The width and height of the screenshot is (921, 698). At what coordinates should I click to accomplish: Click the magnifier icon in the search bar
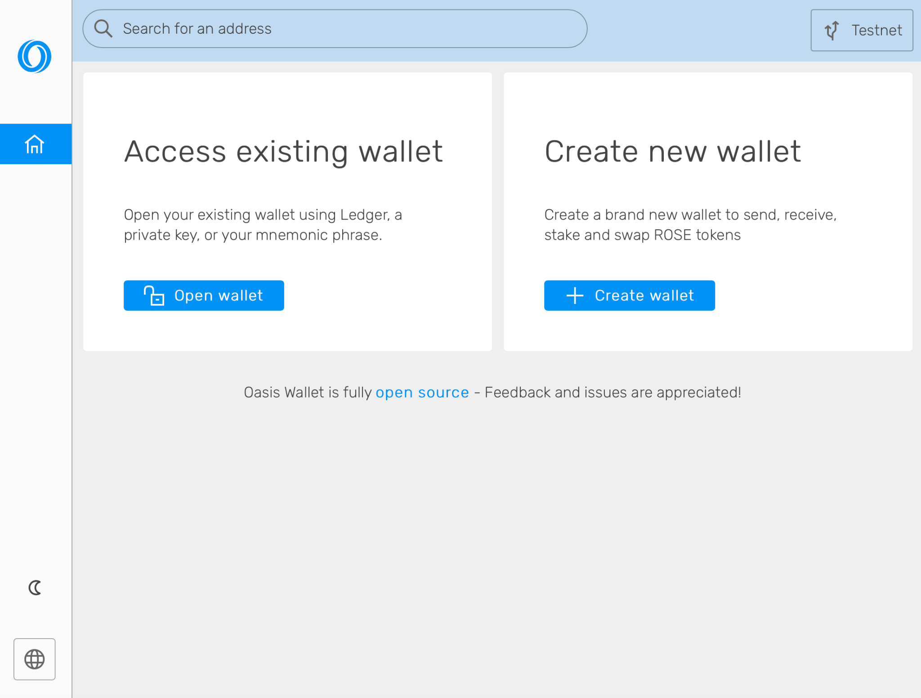(x=103, y=29)
